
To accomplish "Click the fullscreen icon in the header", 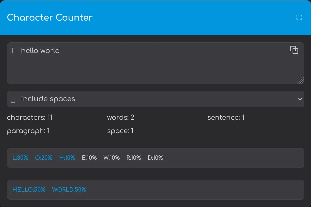I will tap(299, 17).
